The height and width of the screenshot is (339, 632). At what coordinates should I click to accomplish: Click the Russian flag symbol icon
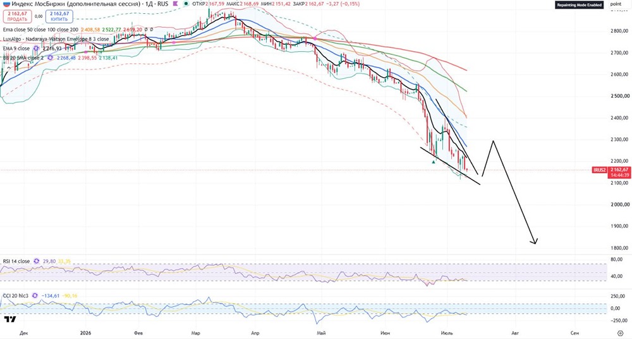[6, 4]
